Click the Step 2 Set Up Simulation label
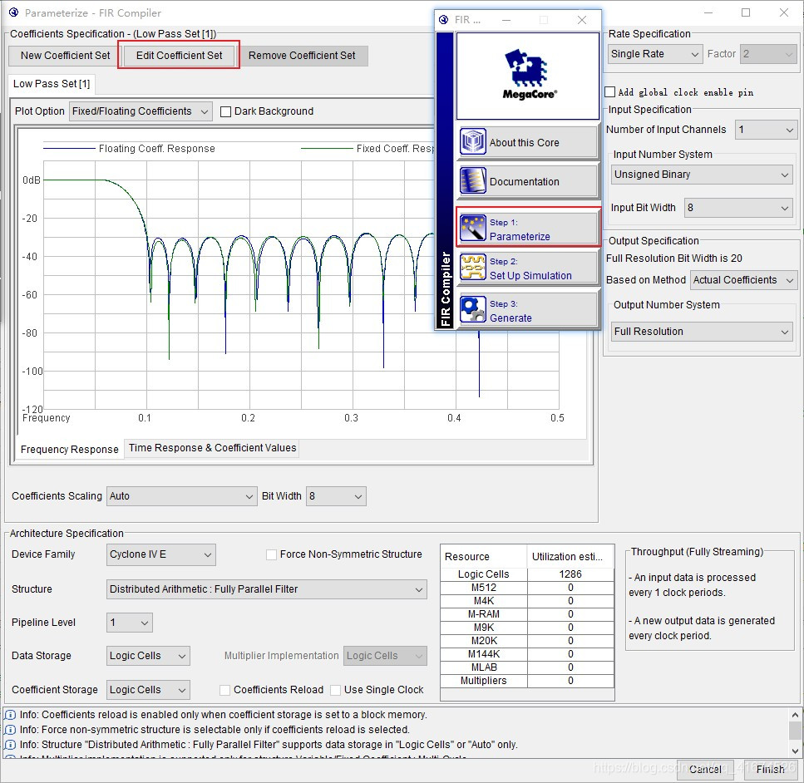804x783 pixels. pos(530,268)
